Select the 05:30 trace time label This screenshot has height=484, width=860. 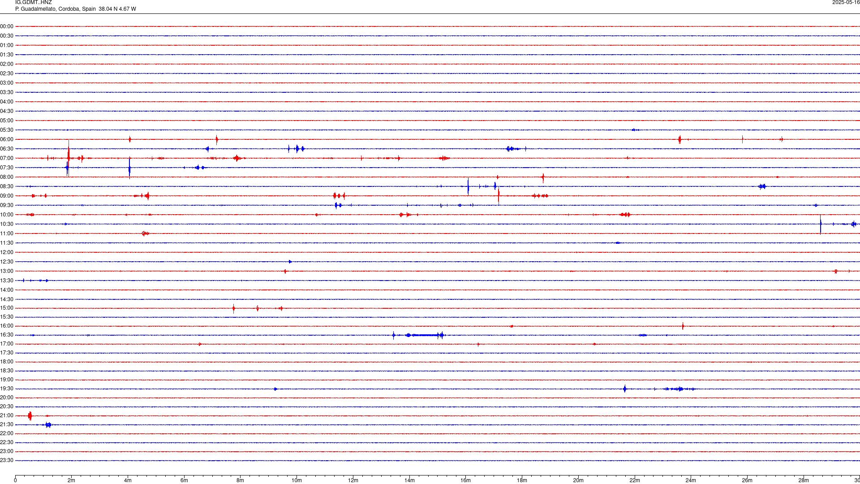7,130
